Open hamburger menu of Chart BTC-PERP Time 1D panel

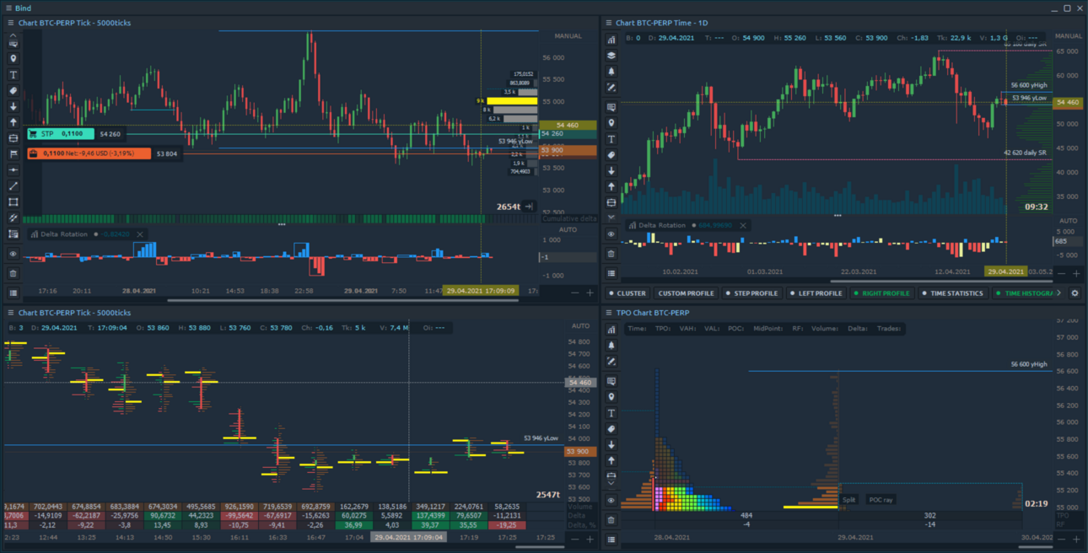(x=608, y=24)
